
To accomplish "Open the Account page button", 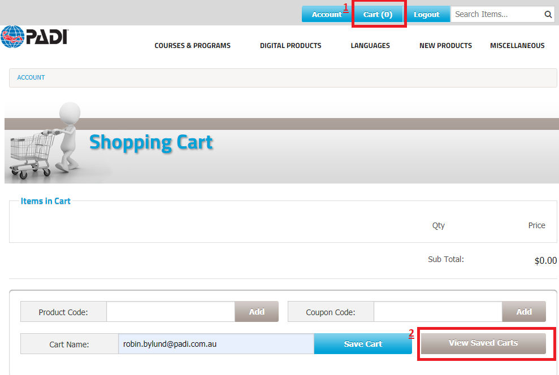I will click(326, 15).
